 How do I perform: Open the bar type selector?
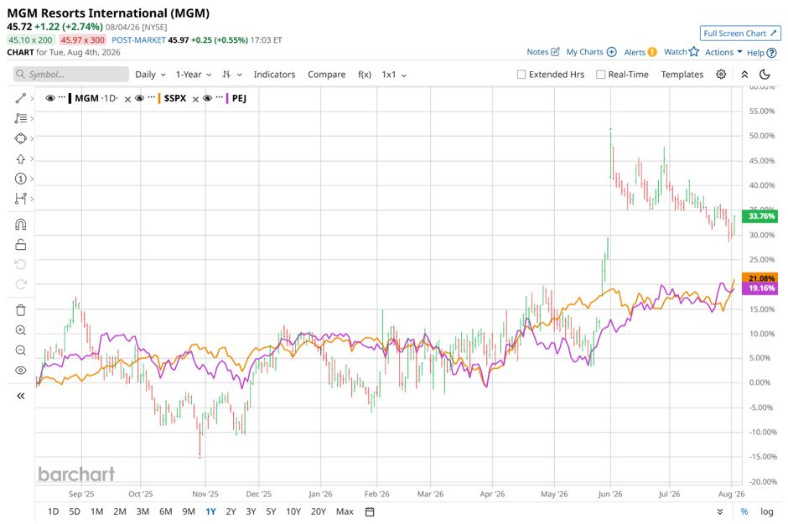pyautogui.click(x=231, y=75)
